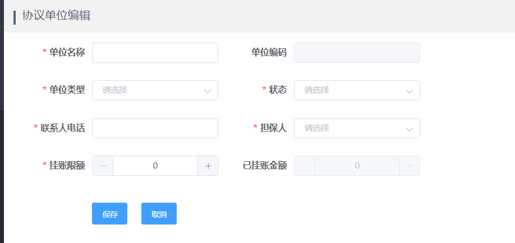The height and width of the screenshot is (243, 515).
Task: Click the 联系人电话 field label
Action: [x=63, y=128]
